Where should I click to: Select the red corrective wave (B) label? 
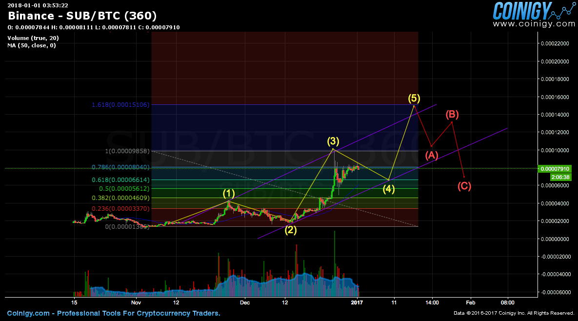(452, 115)
